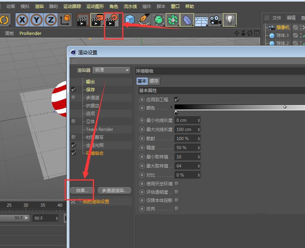Select the blue Cube primitive icon

130,19
